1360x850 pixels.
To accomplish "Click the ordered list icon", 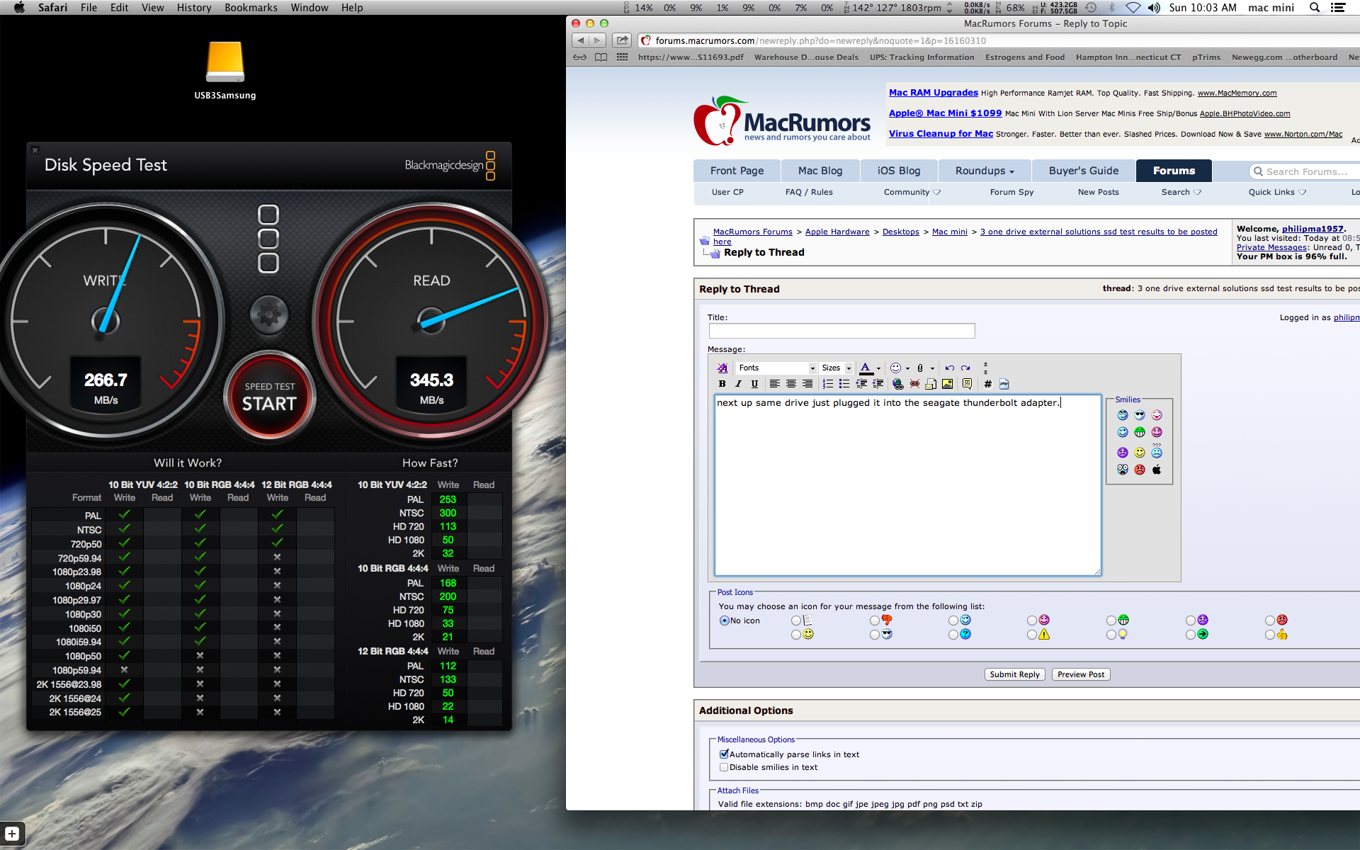I will 827,384.
